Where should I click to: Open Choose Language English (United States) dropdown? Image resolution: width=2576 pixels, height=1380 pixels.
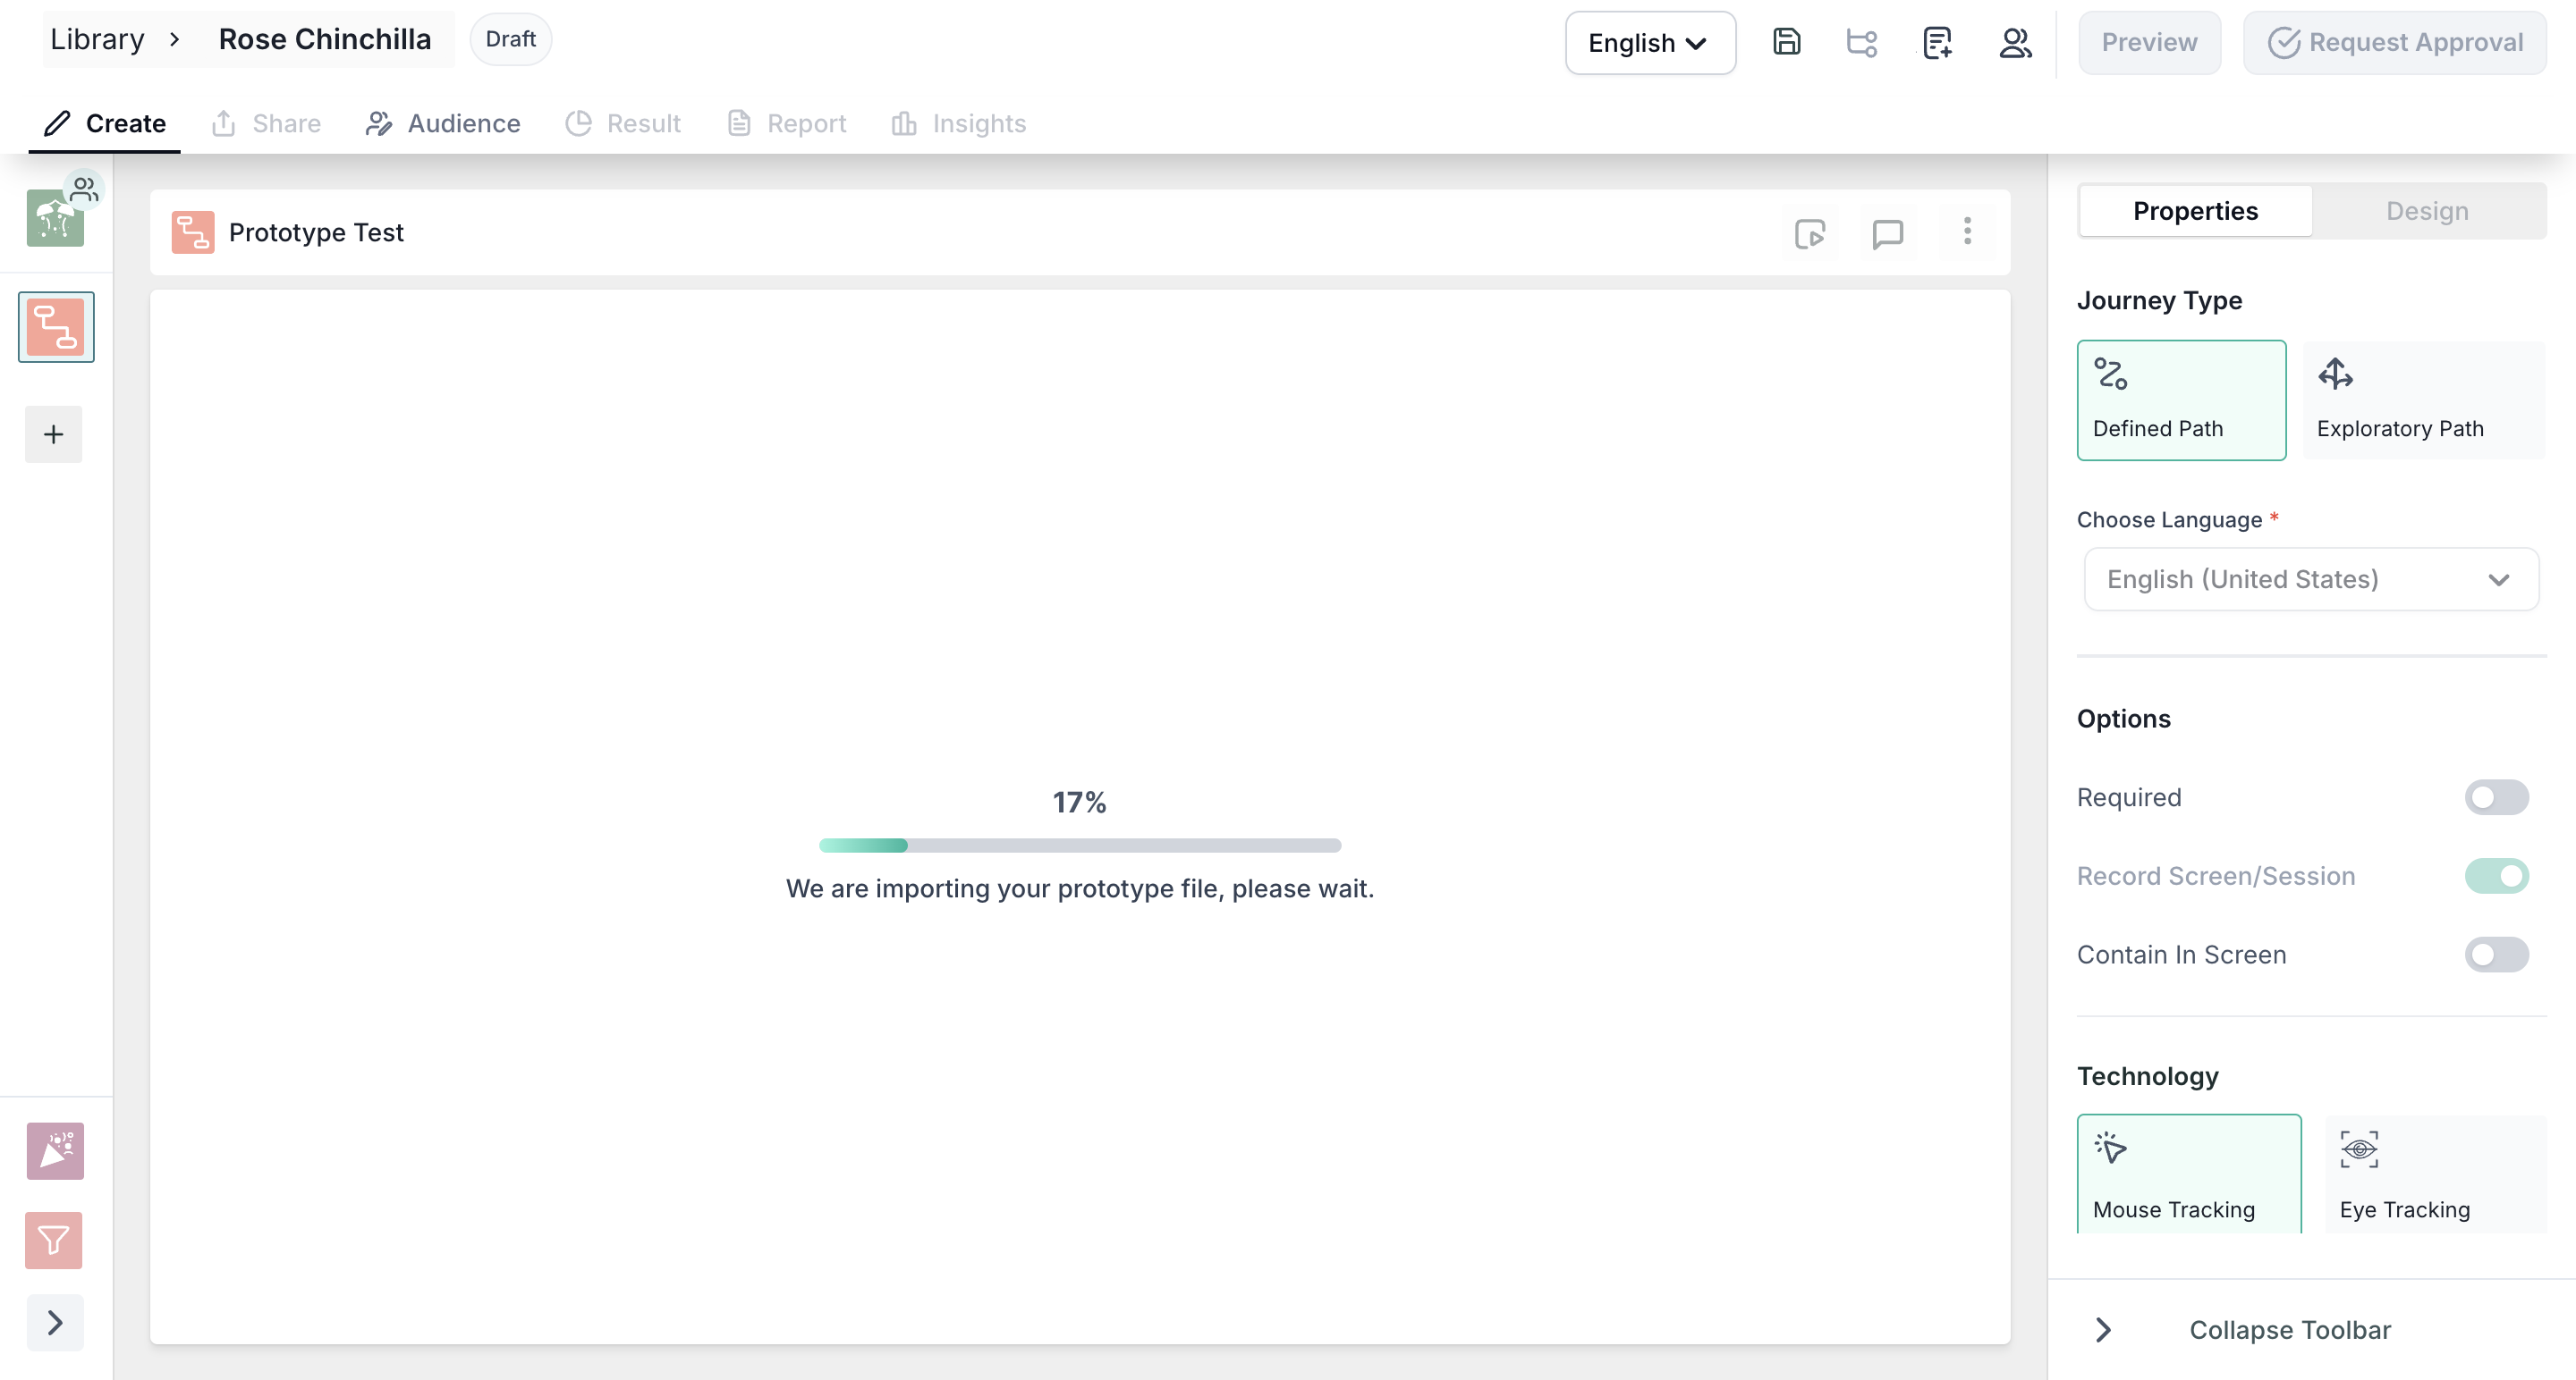click(2311, 579)
